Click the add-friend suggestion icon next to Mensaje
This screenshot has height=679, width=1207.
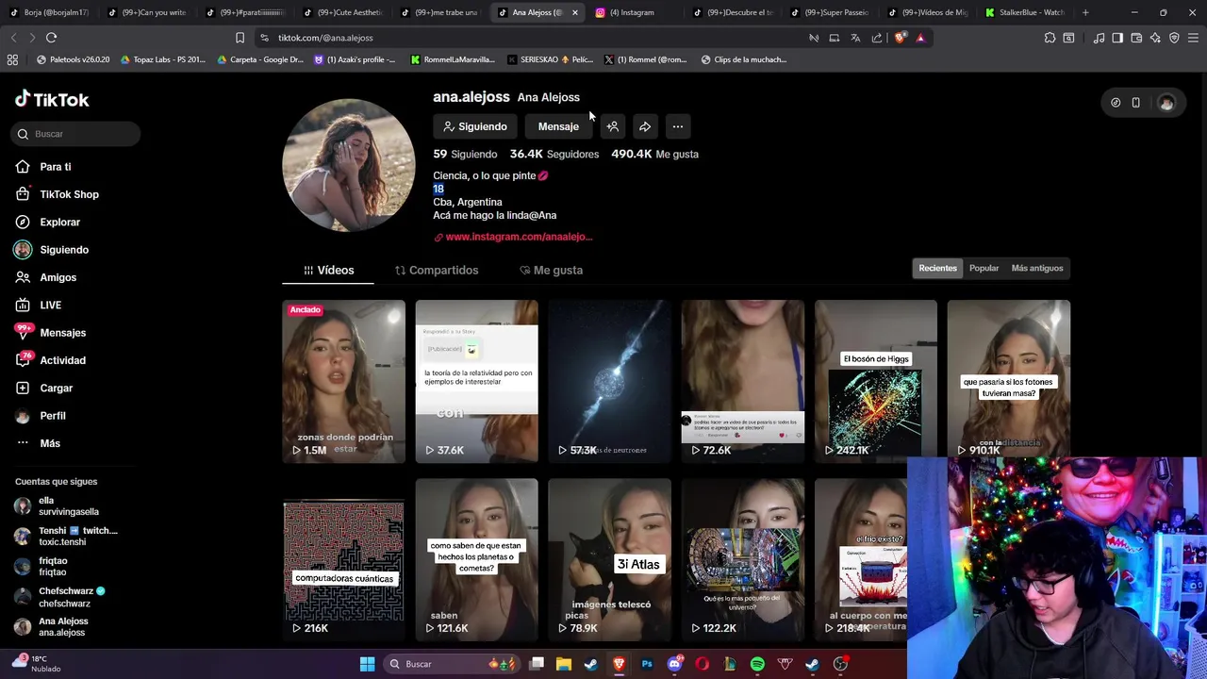pyautogui.click(x=613, y=126)
